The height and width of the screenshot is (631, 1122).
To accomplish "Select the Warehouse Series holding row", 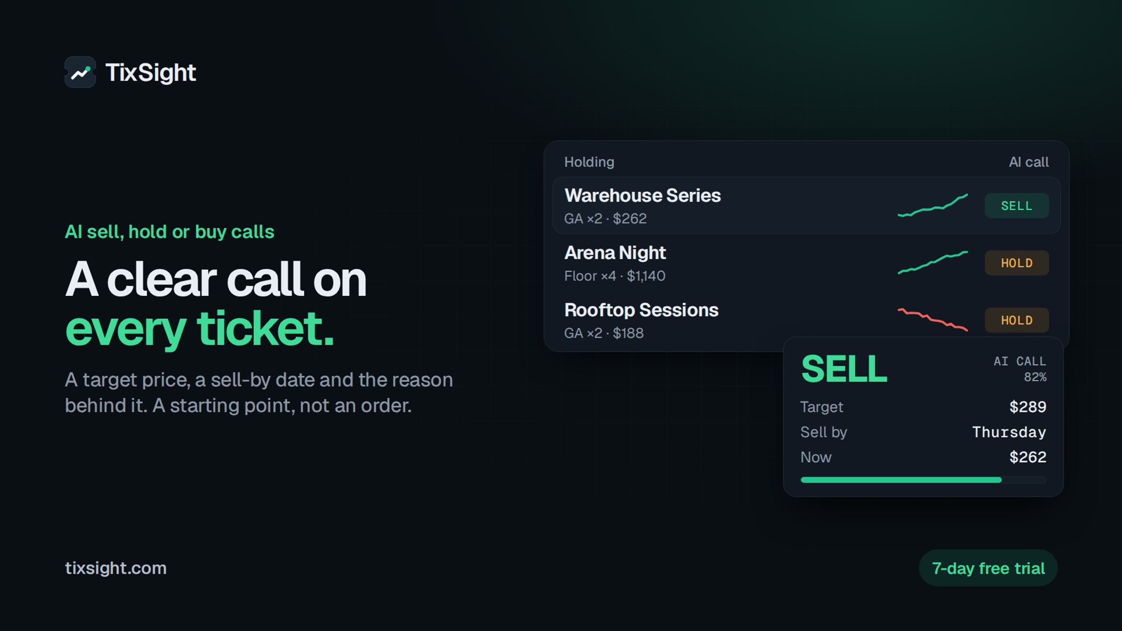I will [x=806, y=206].
